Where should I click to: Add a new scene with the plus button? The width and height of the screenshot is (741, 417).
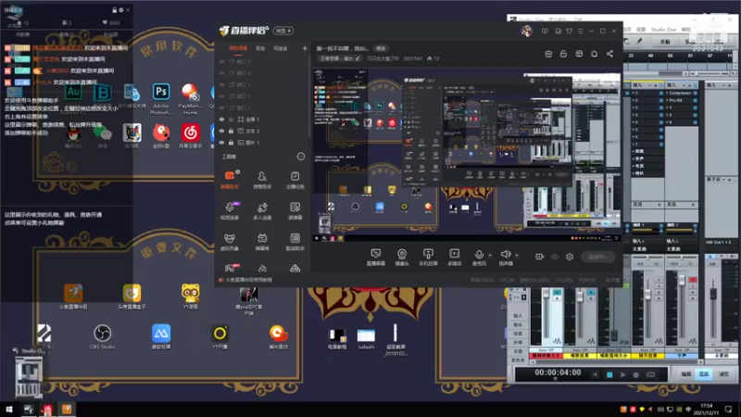coord(305,48)
